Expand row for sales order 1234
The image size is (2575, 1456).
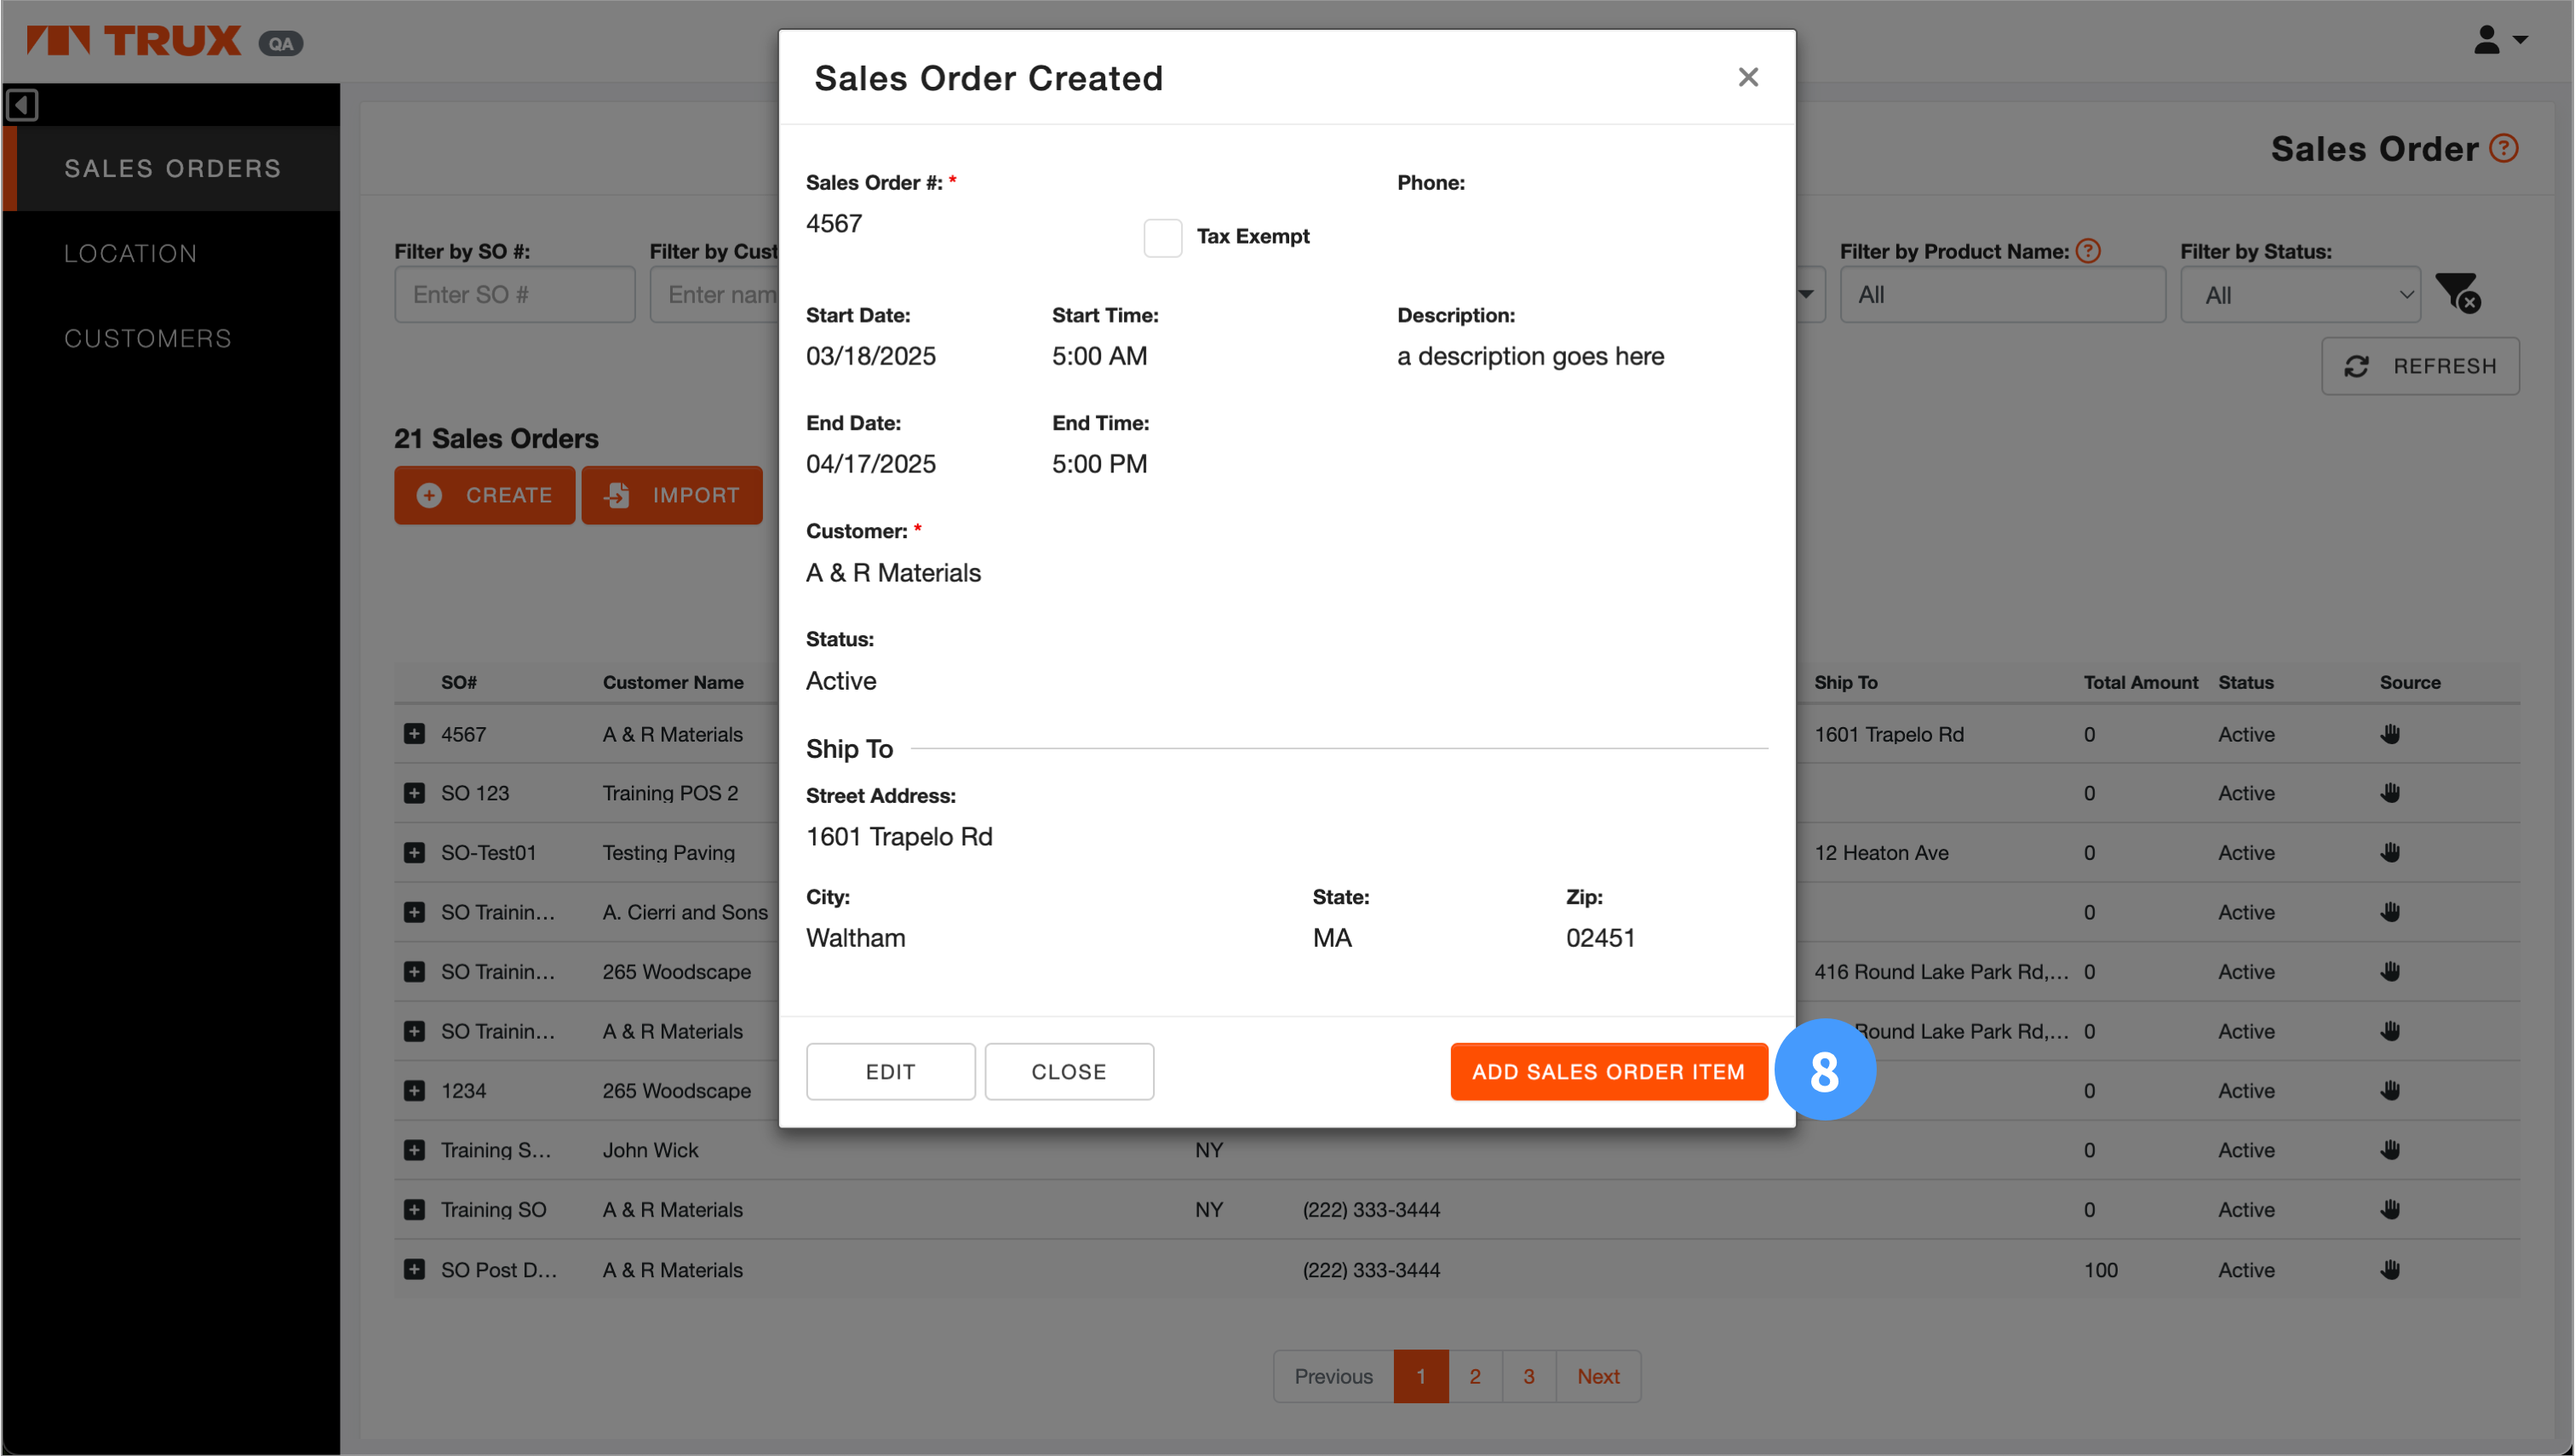click(414, 1090)
